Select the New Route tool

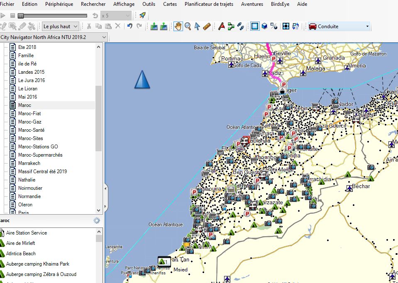point(231,27)
